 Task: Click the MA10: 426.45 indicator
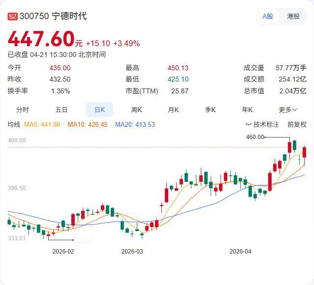tap(88, 124)
